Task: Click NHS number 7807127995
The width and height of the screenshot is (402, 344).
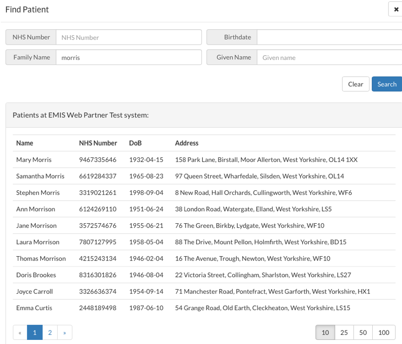Action: point(97,242)
